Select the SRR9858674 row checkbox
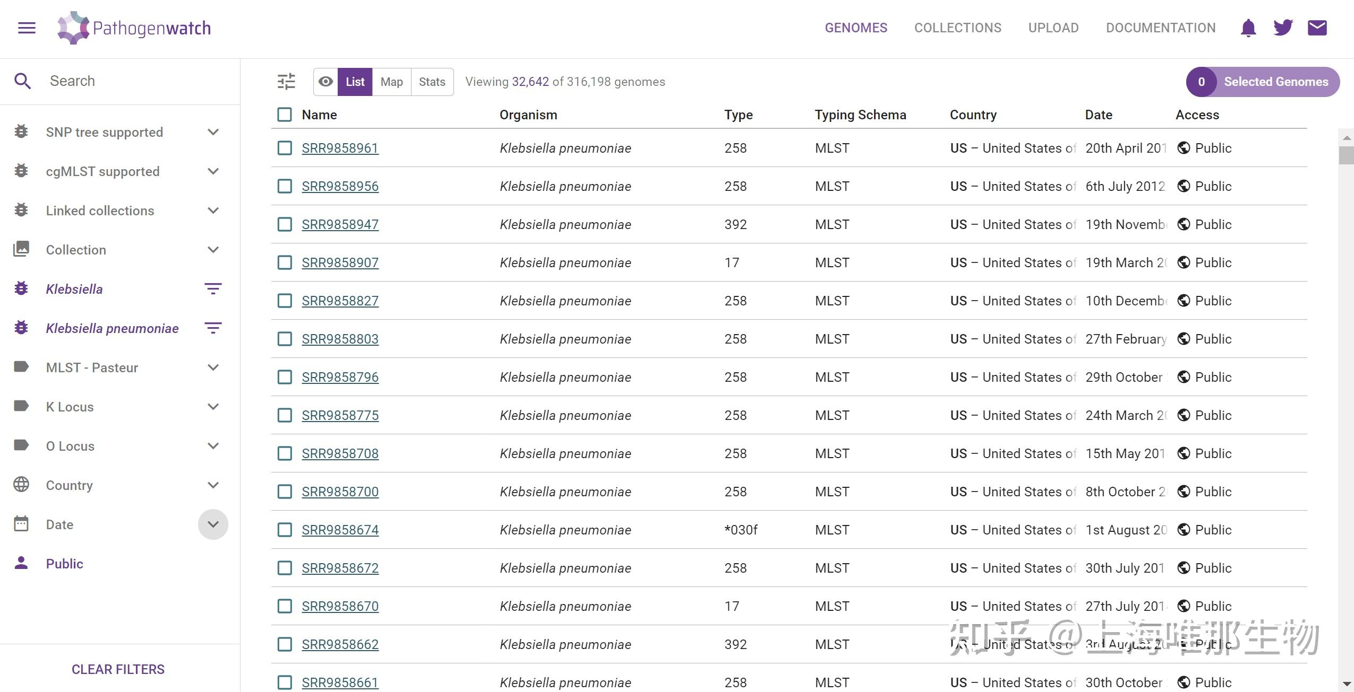The height and width of the screenshot is (692, 1354). [x=285, y=530]
